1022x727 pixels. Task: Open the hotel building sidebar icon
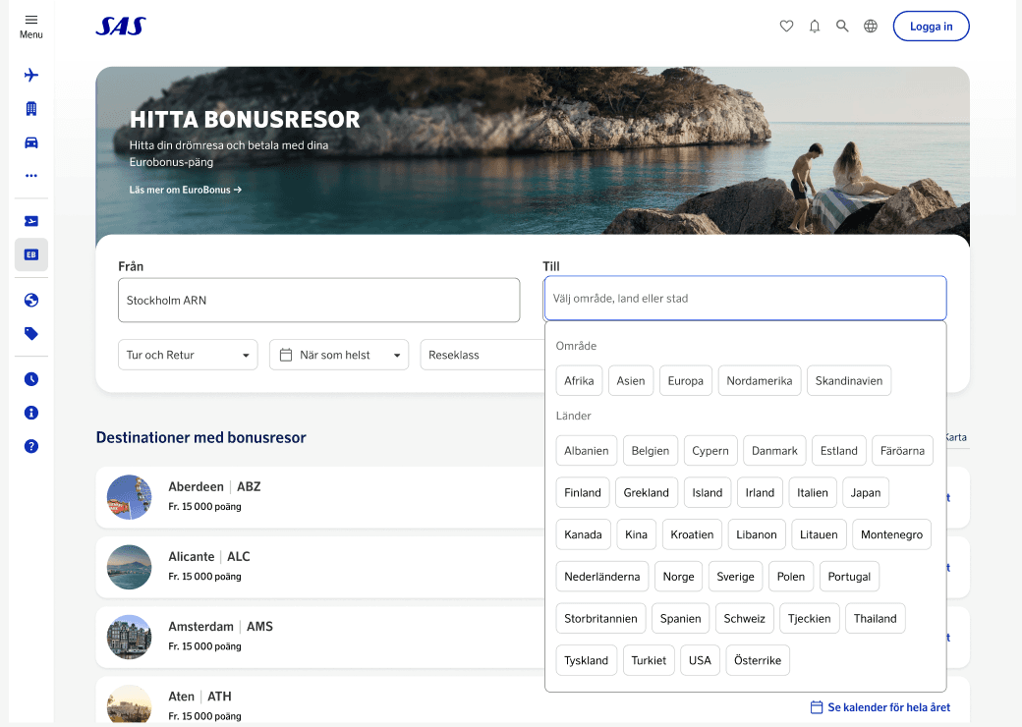[x=31, y=109]
